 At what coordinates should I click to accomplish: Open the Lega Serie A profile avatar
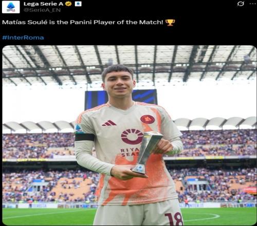point(11,7)
